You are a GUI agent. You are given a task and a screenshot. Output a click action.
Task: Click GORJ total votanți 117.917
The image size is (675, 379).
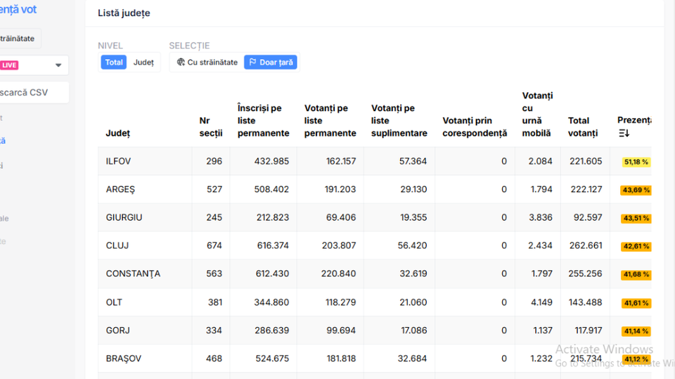[x=589, y=330]
